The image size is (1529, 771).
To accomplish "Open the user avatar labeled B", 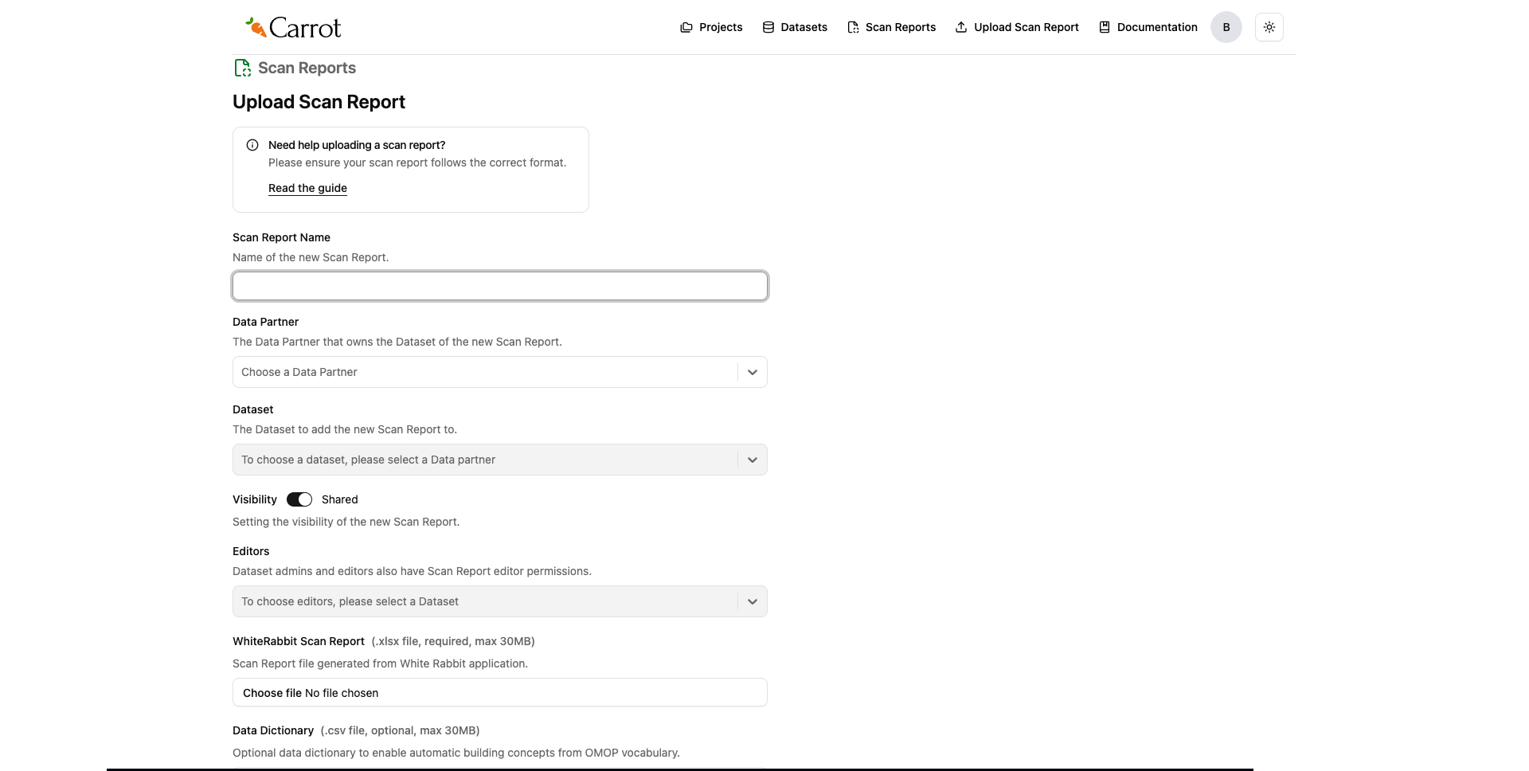I will 1226,27.
